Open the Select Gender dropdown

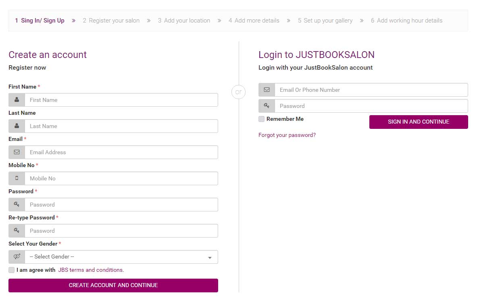coord(117,257)
